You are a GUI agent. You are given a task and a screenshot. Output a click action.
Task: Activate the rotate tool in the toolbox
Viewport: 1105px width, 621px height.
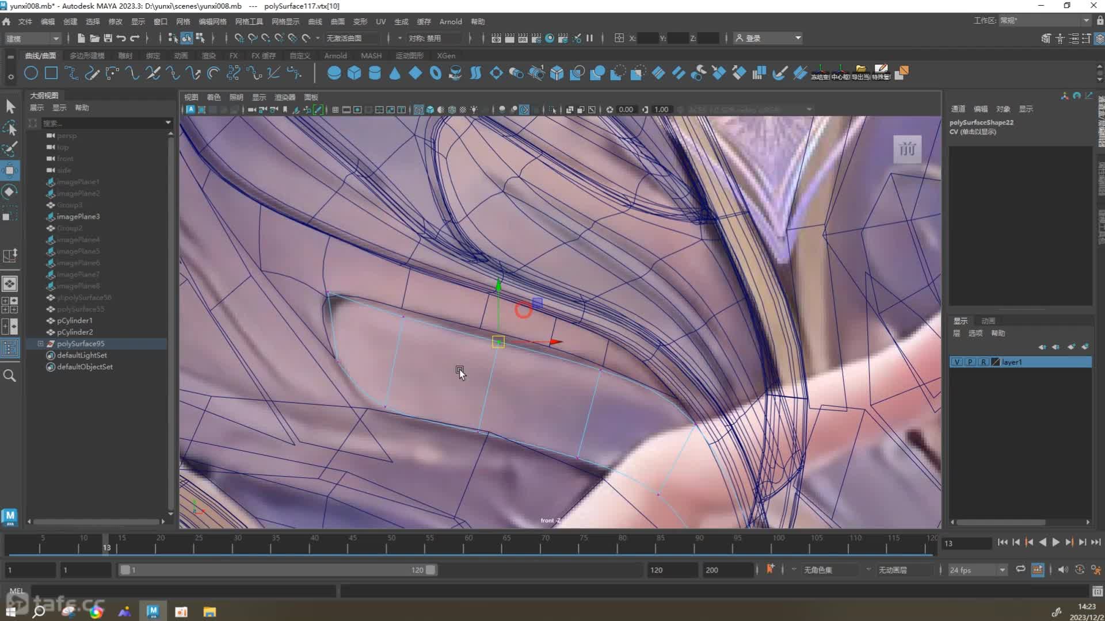[10, 191]
